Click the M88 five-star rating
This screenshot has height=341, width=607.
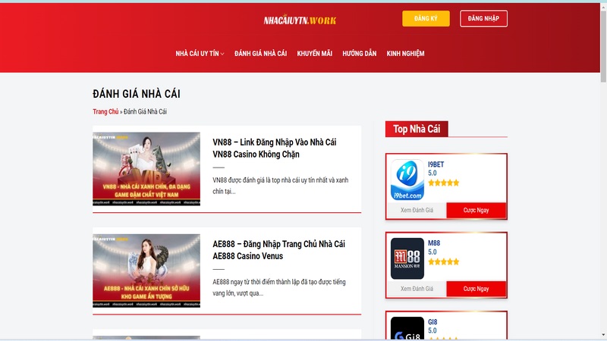[x=444, y=261]
